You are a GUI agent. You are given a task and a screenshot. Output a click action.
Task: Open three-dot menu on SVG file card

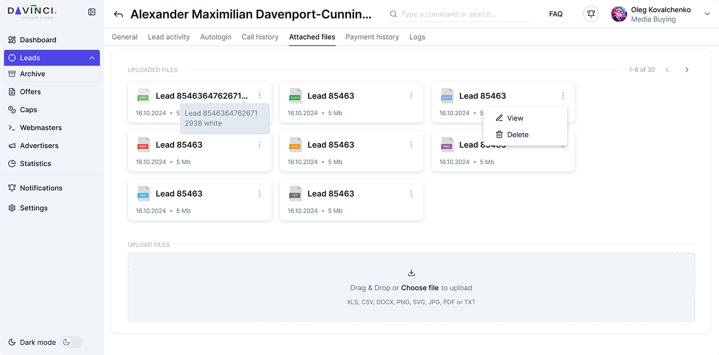(x=411, y=145)
